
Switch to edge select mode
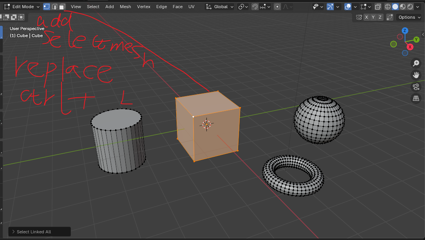54,7
